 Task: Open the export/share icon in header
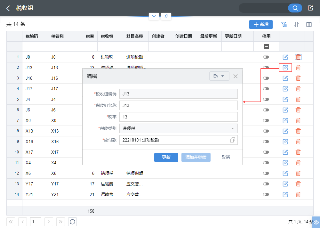coord(310,8)
